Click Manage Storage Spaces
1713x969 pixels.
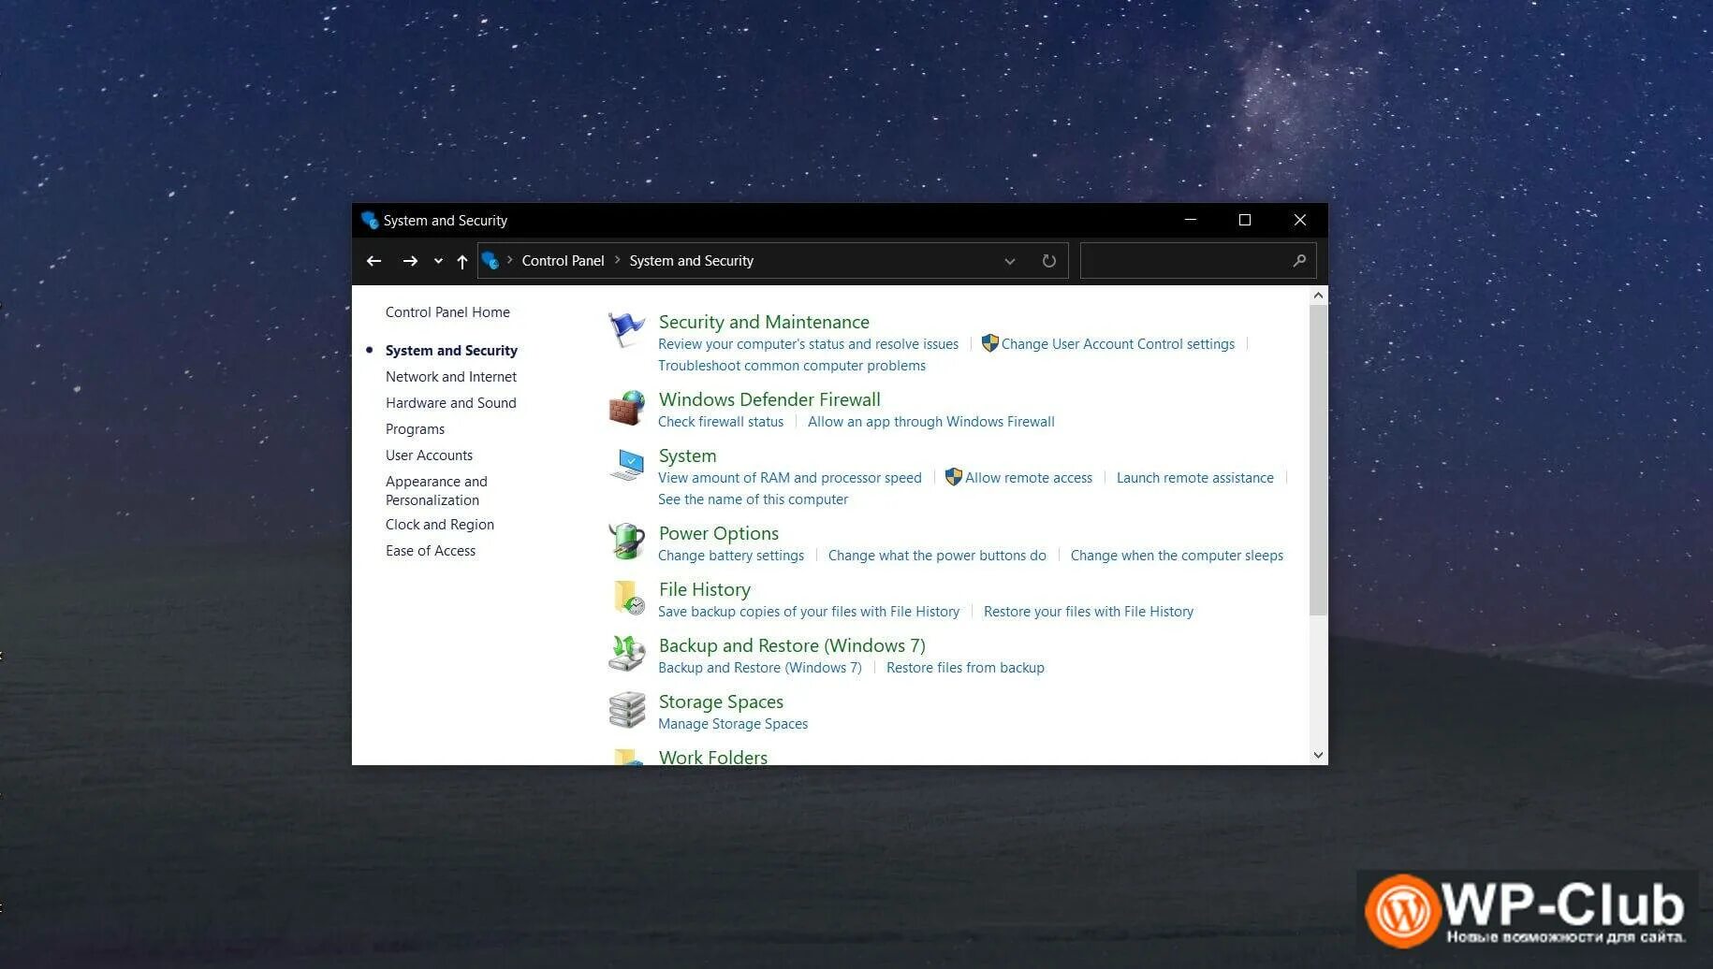(x=733, y=724)
